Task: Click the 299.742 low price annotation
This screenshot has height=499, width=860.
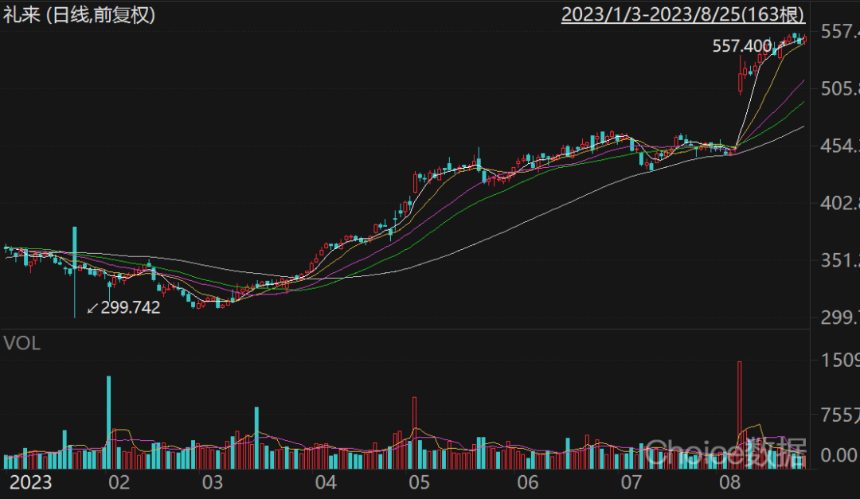Action: point(130,307)
